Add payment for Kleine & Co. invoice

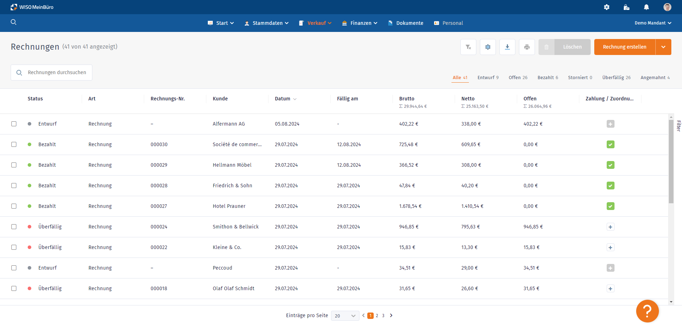tap(610, 247)
